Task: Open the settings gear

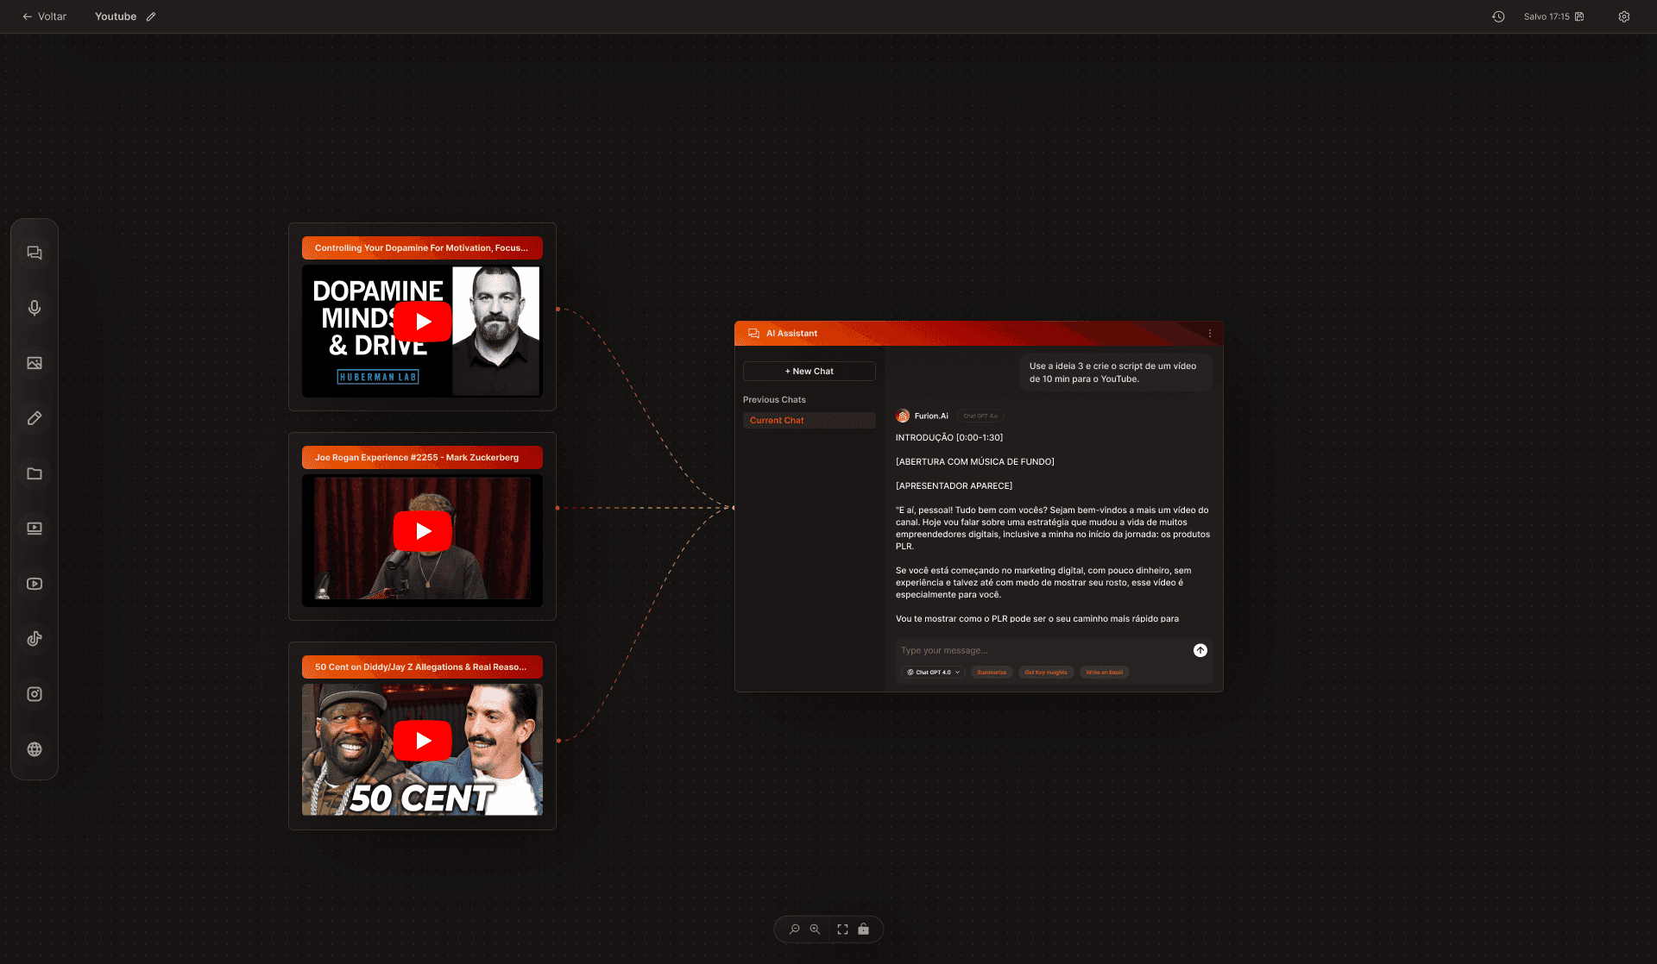Action: pos(1624,16)
